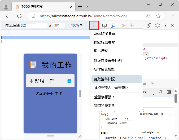Open the browser Settings and more menu
The image size is (179, 140).
pos(172,16)
